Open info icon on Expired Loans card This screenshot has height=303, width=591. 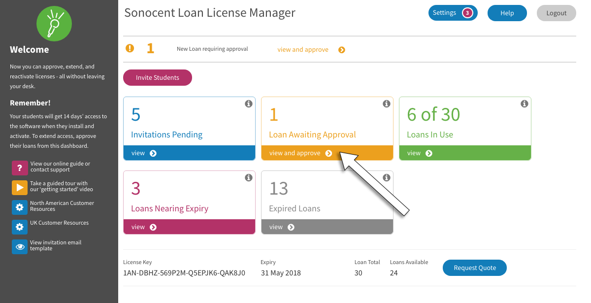pos(387,177)
